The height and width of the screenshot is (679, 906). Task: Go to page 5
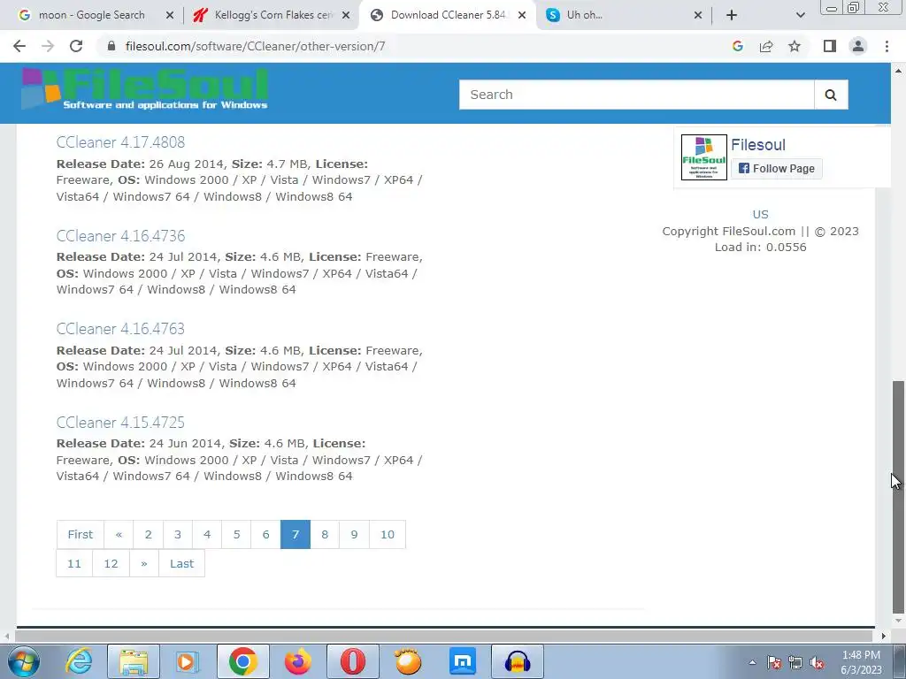pyautogui.click(x=236, y=535)
